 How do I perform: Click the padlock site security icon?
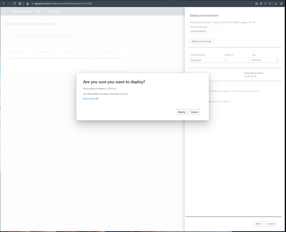click(28, 3)
